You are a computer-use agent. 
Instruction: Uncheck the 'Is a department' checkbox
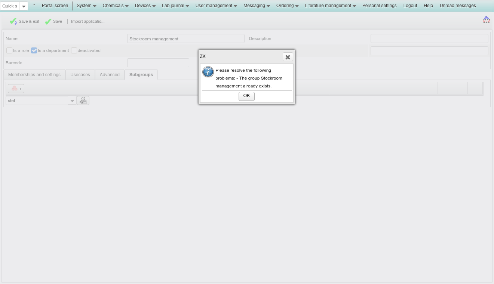click(x=34, y=50)
